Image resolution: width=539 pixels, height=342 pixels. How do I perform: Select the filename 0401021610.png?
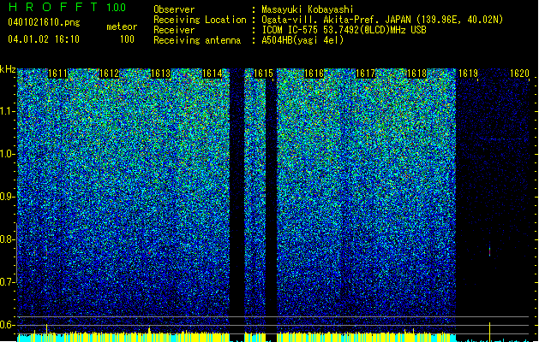(x=44, y=22)
